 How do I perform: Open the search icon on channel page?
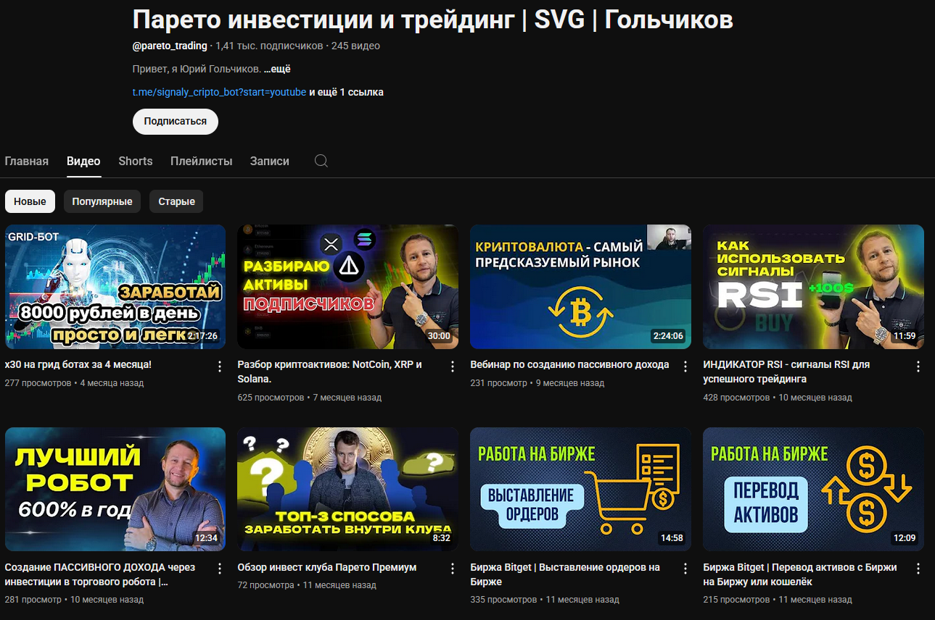321,161
